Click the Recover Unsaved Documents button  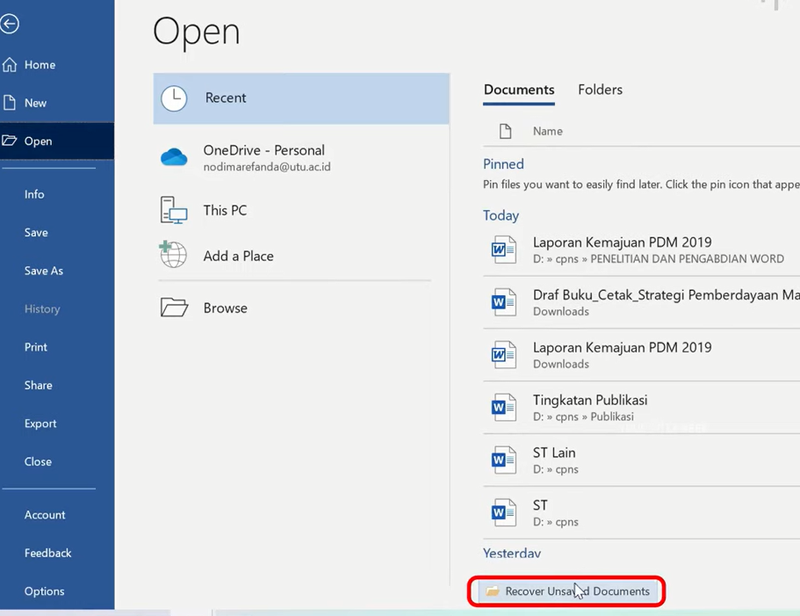click(x=566, y=591)
